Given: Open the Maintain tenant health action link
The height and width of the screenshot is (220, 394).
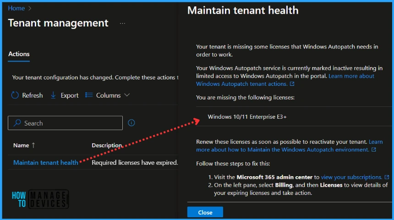Looking at the screenshot, I should coord(46,162).
